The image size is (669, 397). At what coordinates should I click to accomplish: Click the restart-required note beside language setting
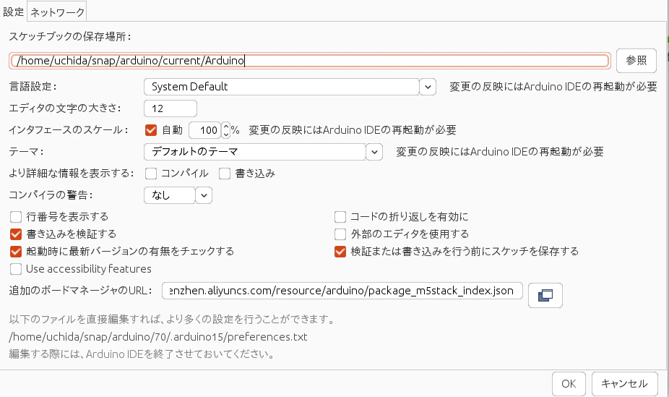pos(553,87)
